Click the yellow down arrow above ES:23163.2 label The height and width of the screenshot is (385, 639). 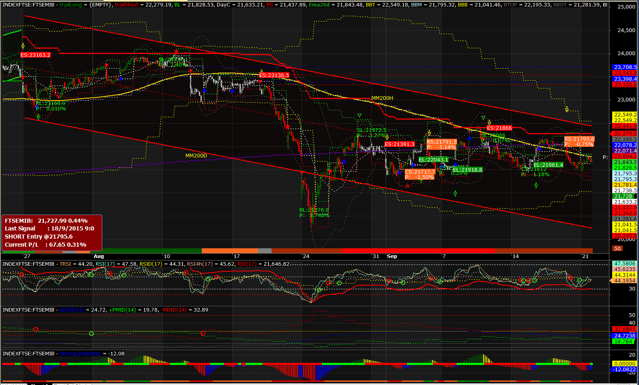pos(23,46)
